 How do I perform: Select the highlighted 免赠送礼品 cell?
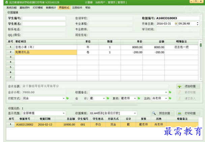coord(46,52)
